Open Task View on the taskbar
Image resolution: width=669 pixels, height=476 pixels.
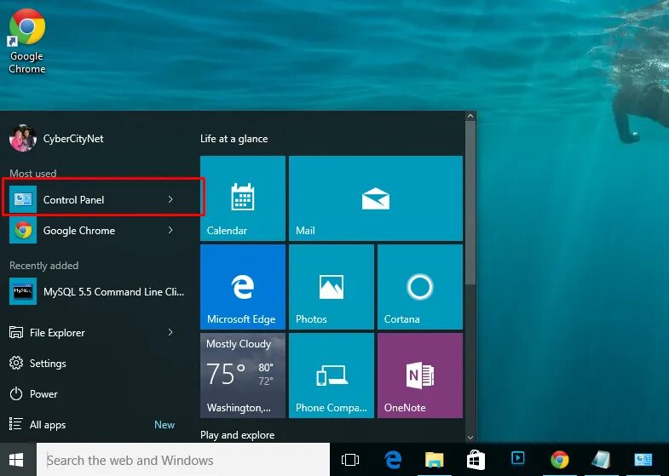(350, 460)
